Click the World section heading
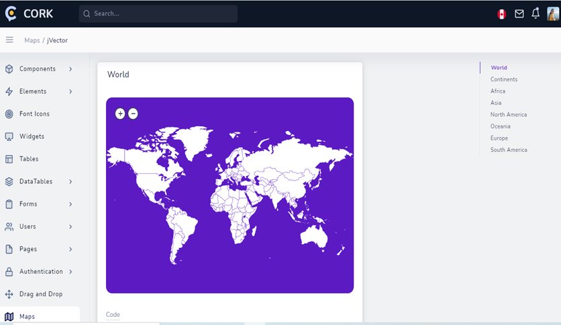561x325 pixels. coord(118,75)
